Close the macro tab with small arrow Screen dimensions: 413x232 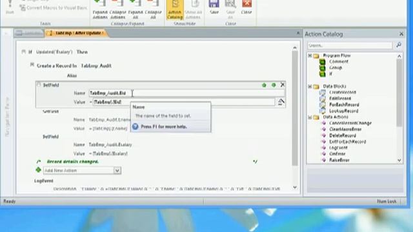pyautogui.click(x=298, y=33)
